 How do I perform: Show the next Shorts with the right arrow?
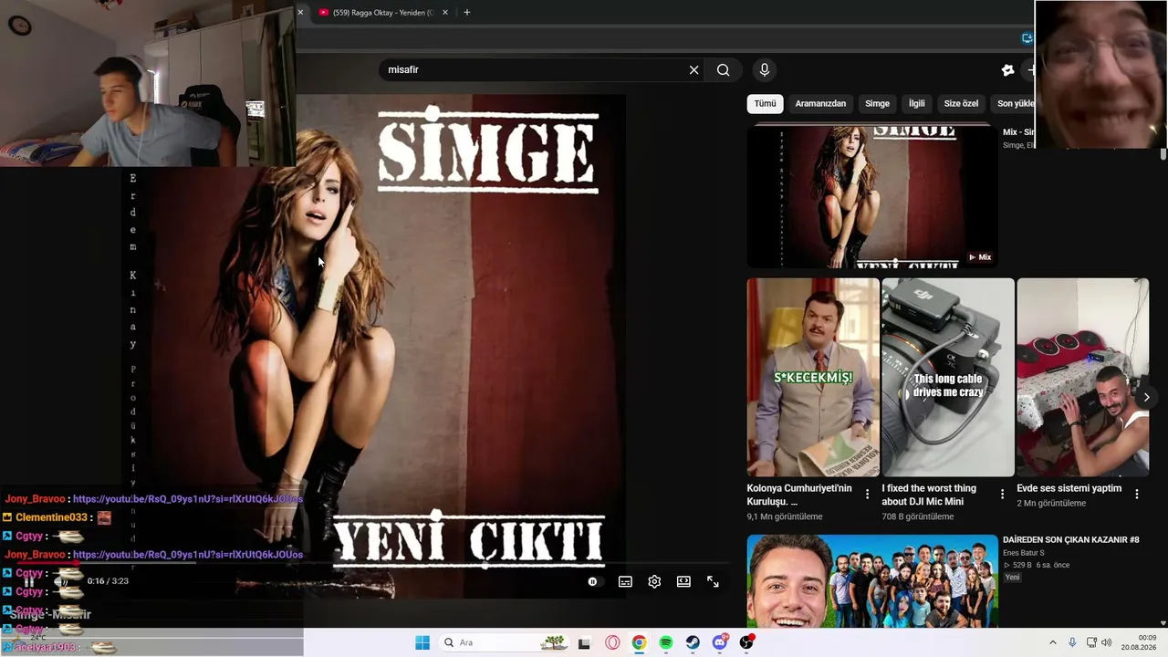pyautogui.click(x=1146, y=397)
